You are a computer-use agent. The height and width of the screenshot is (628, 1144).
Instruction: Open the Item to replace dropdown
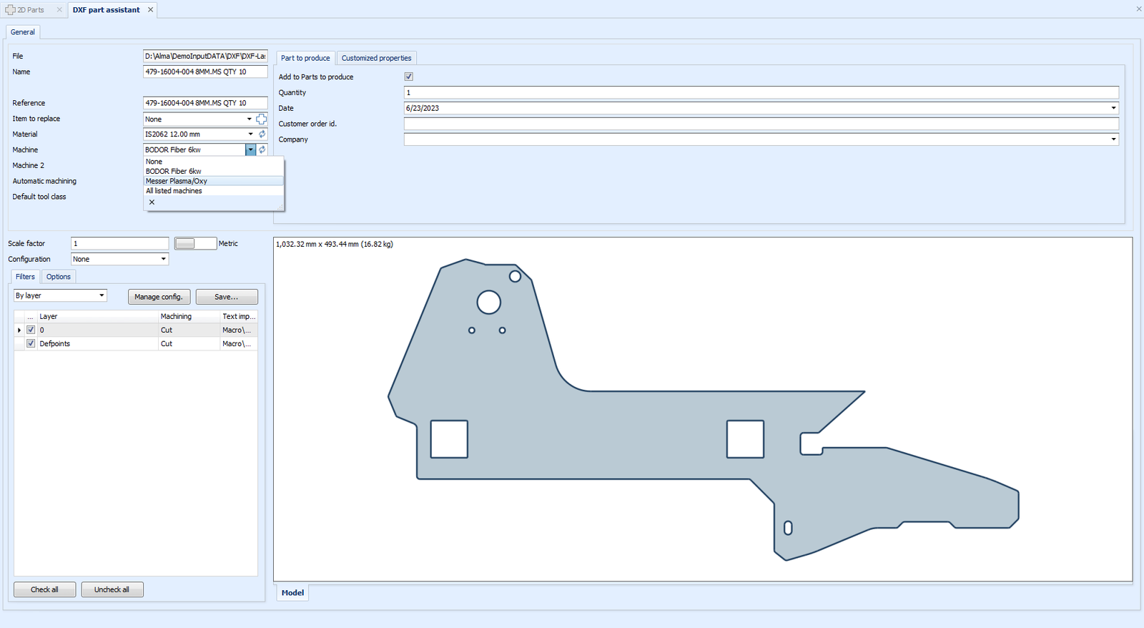[249, 119]
